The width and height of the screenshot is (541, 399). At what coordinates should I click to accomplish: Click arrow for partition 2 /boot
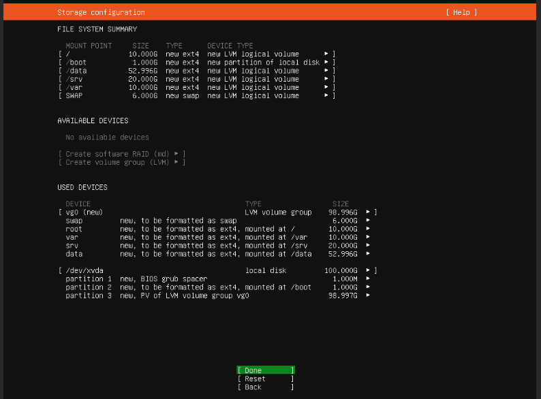click(x=369, y=287)
